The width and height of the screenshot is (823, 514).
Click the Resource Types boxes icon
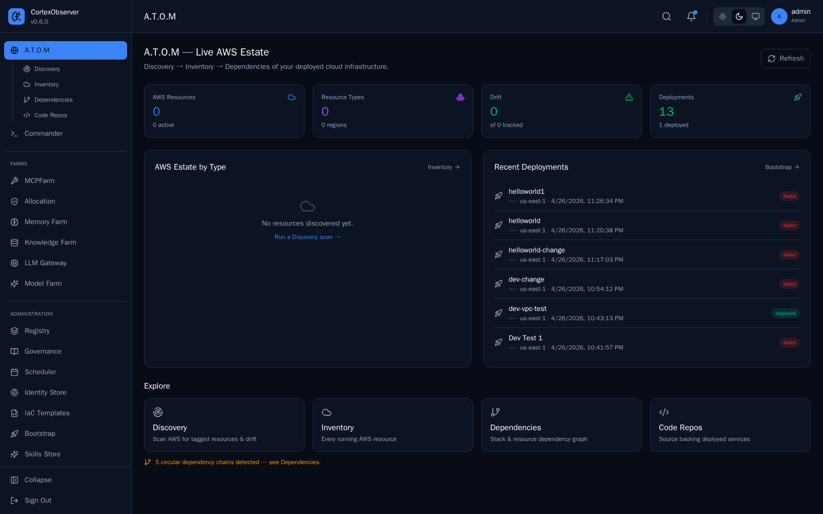pos(460,97)
